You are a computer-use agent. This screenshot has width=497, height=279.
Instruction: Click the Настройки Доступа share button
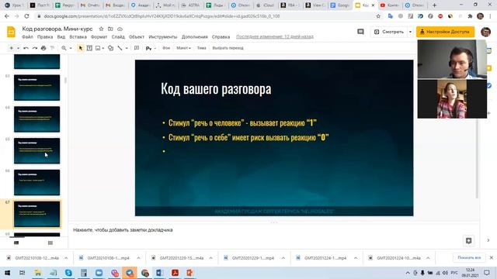pos(445,32)
